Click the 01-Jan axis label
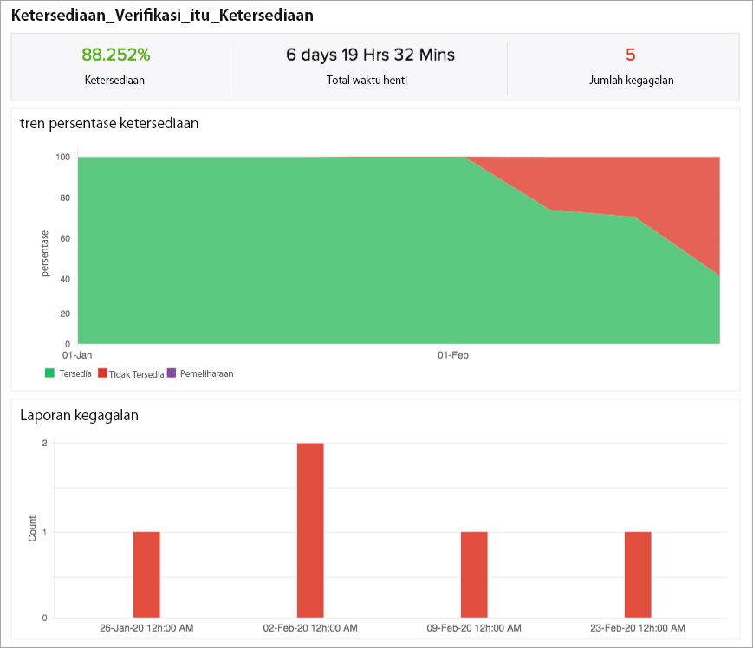The image size is (753, 648). point(77,355)
